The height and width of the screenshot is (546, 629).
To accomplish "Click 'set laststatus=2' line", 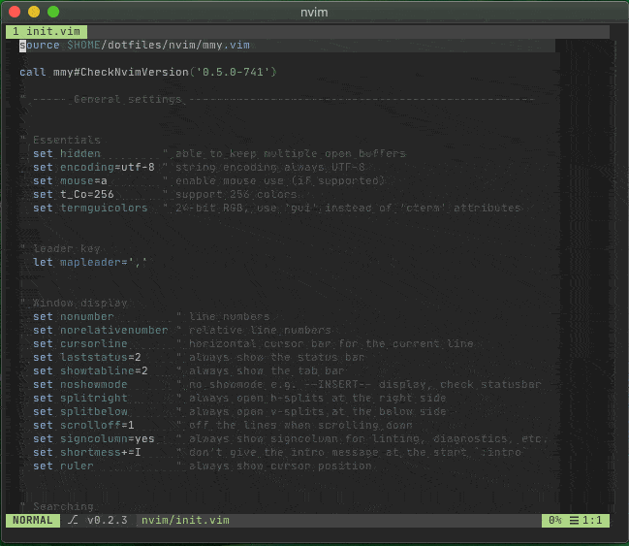I will 199,358.
